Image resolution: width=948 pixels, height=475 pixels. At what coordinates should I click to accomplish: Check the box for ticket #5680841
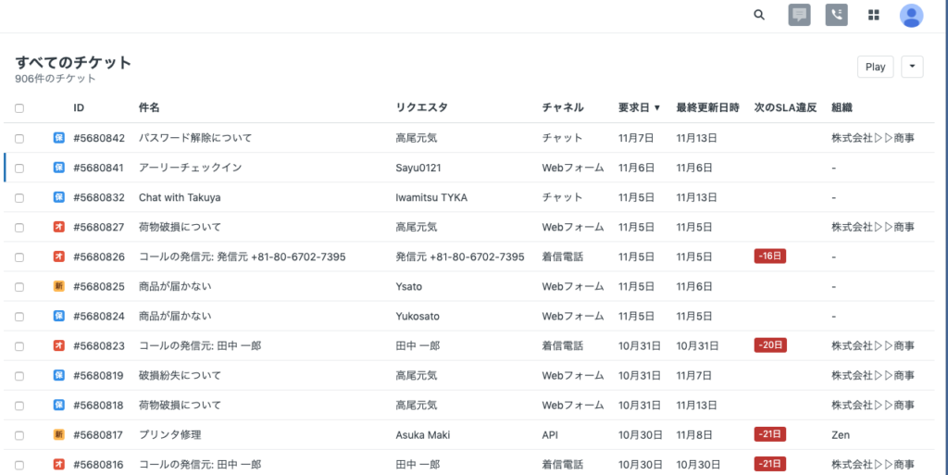(19, 168)
